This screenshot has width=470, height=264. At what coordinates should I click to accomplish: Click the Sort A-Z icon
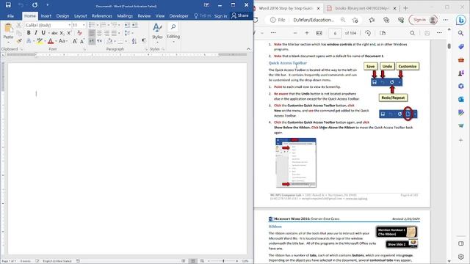tap(134, 41)
